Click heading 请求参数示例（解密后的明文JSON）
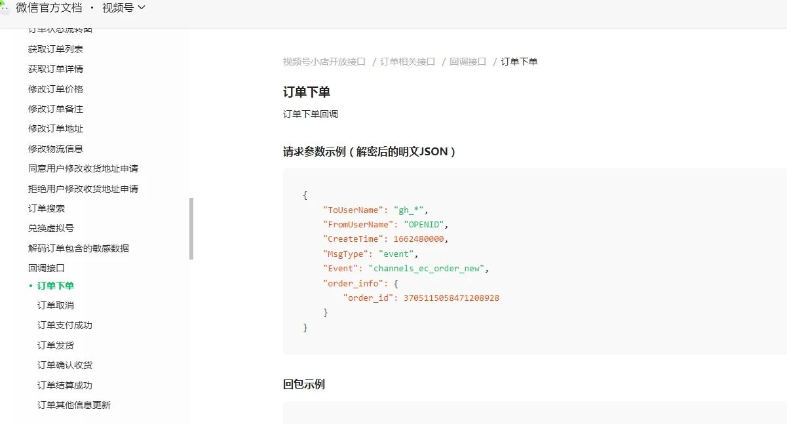The image size is (787, 424). click(x=370, y=152)
